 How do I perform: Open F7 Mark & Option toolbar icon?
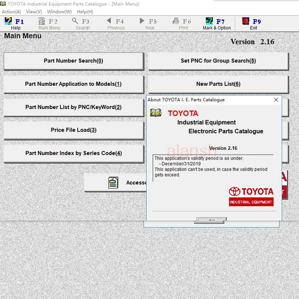[209, 21]
